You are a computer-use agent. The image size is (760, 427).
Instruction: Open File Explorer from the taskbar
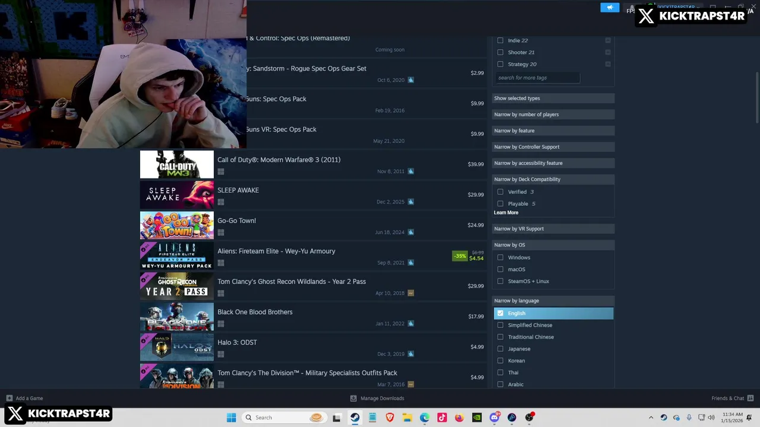(407, 418)
